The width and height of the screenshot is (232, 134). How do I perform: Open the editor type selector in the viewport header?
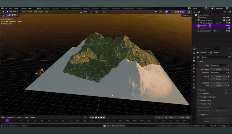pos(3,12)
